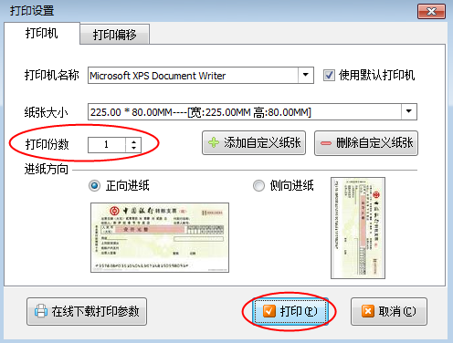Click the Microsoft XPS Document Writer combo box
The width and height of the screenshot is (453, 343).
201,75
